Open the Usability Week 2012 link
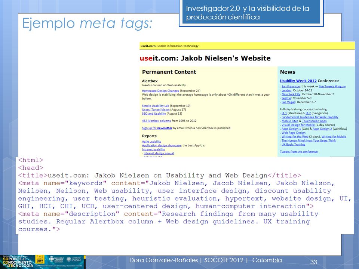 [x=298, y=81]
